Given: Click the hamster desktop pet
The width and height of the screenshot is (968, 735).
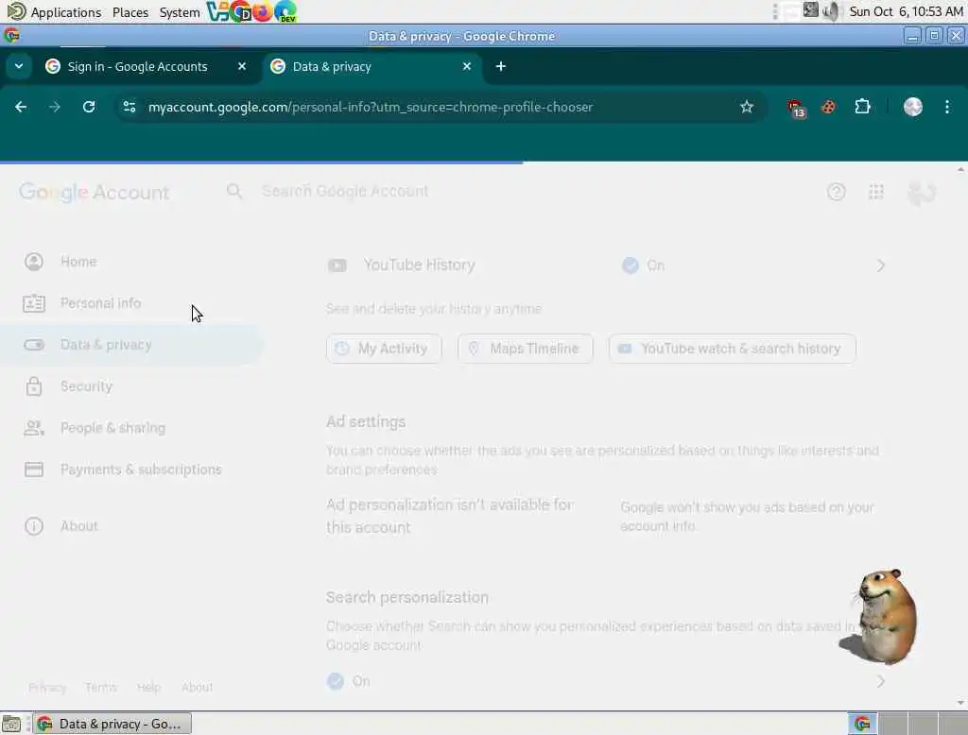Looking at the screenshot, I should click(x=880, y=617).
